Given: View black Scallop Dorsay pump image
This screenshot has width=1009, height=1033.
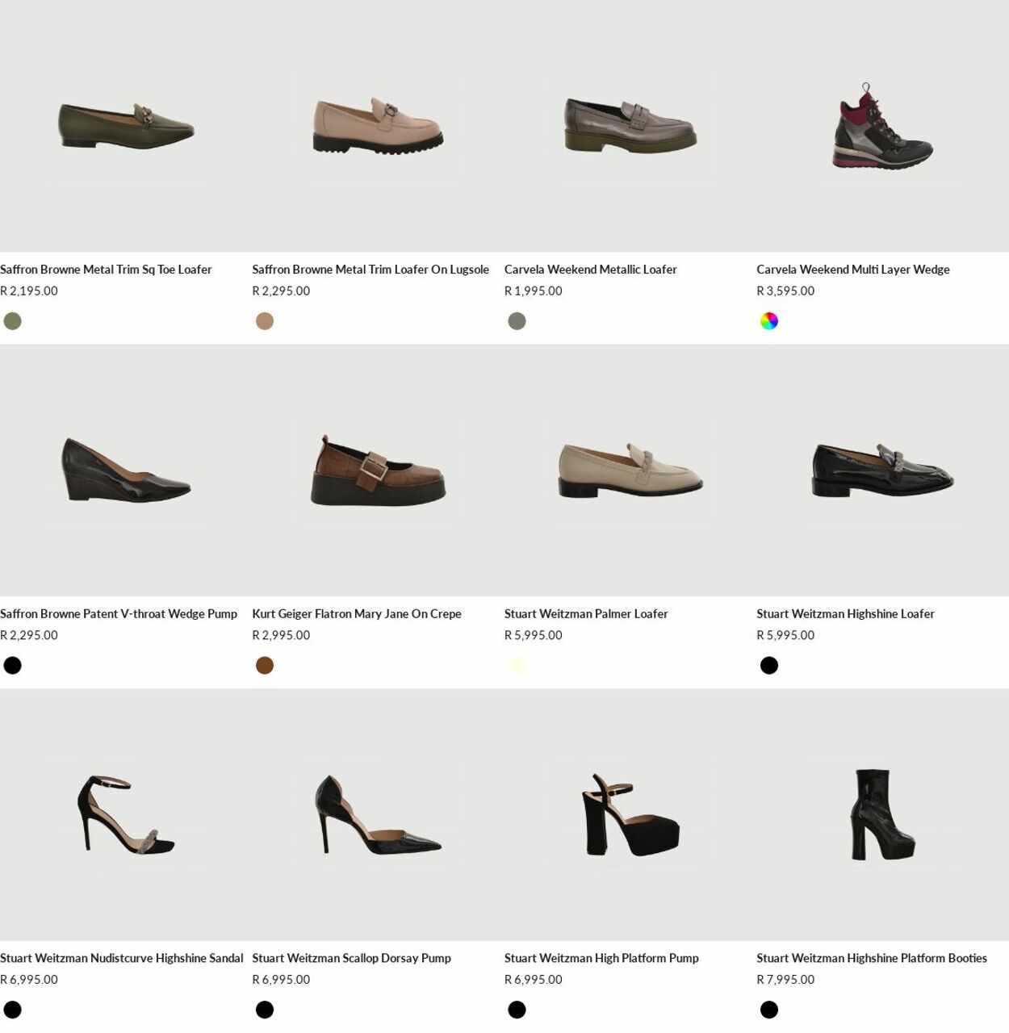Looking at the screenshot, I should [378, 815].
